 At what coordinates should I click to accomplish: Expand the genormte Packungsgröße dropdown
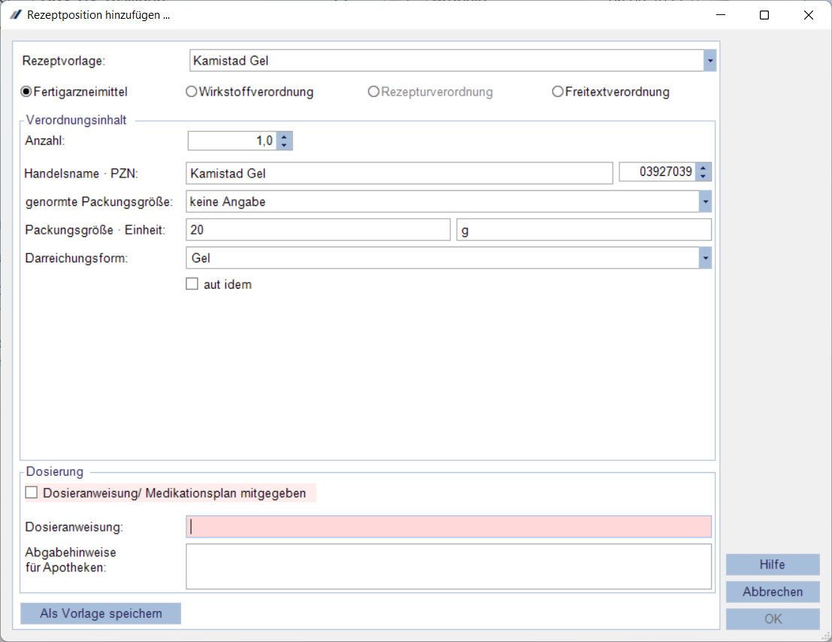(x=705, y=201)
